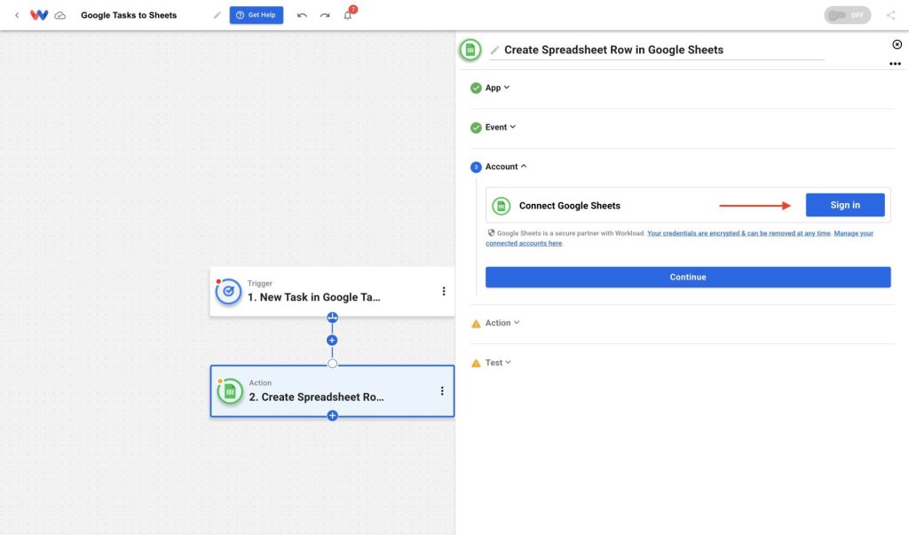Click Sign in to connect Google Sheets
This screenshot has height=535, width=909.
tap(845, 205)
